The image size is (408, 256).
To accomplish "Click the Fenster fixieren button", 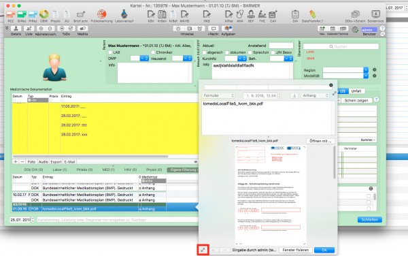I will pyautogui.click(x=296, y=250).
